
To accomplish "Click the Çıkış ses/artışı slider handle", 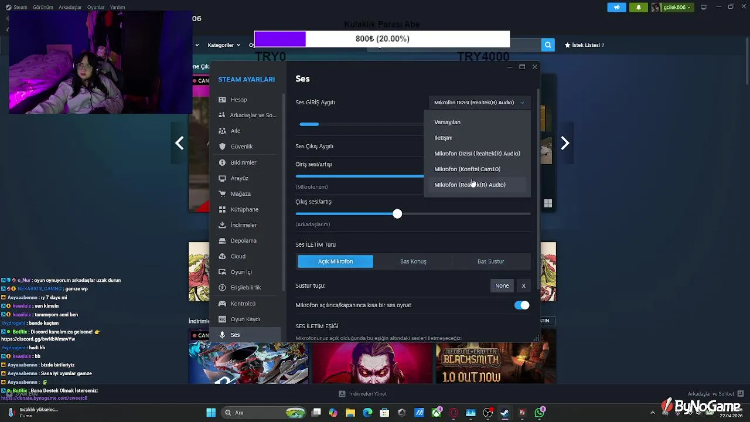I will (x=397, y=214).
